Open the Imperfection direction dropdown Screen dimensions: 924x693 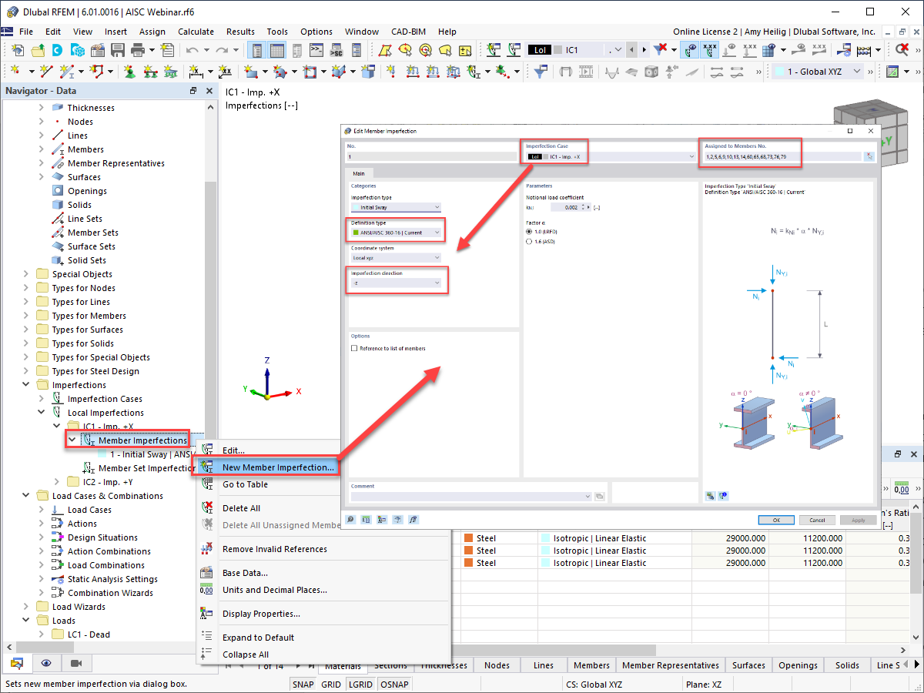pyautogui.click(x=397, y=281)
